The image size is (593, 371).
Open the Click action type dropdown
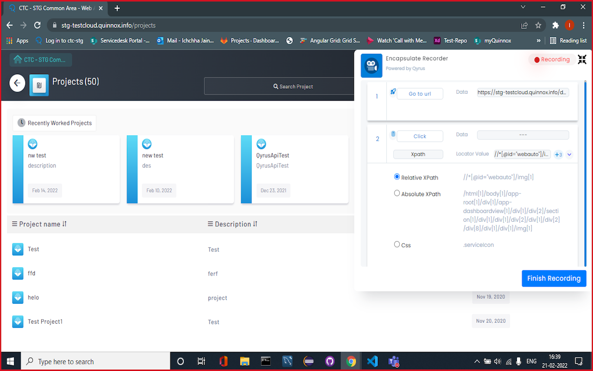420,136
